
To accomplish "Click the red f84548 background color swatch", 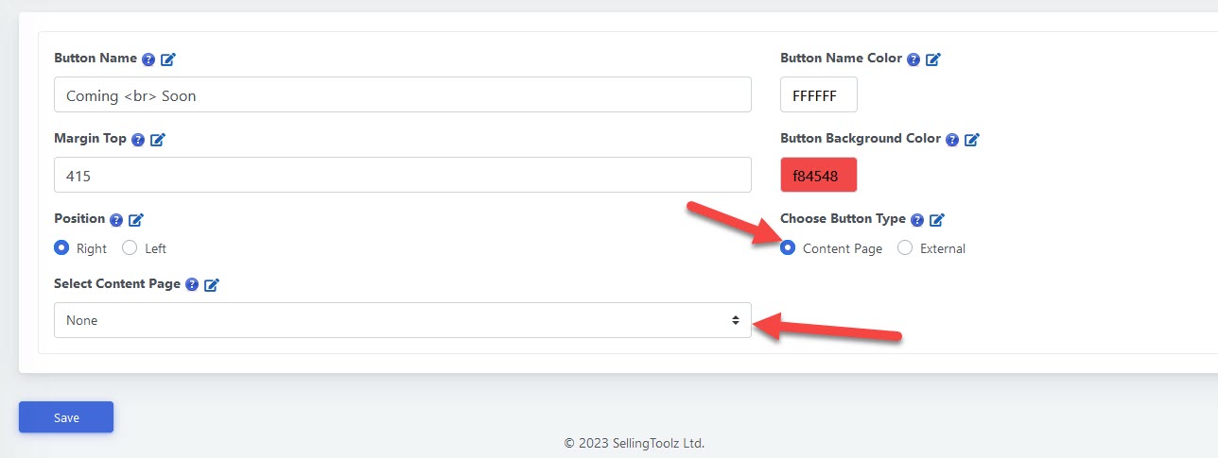I will [x=818, y=176].
